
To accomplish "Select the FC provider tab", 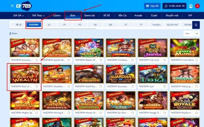I will pyautogui.click(x=126, y=25).
